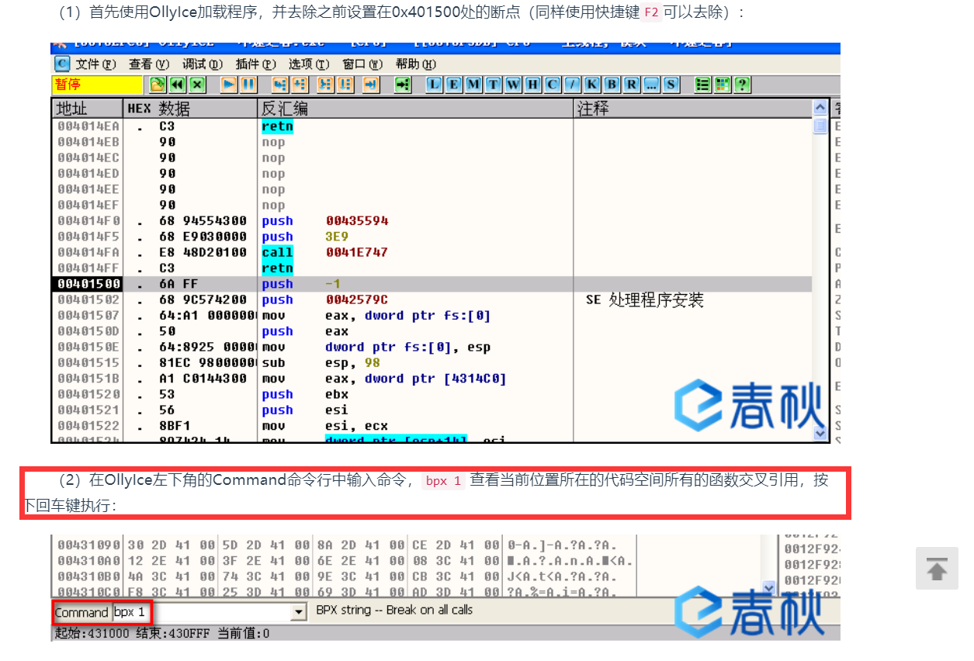This screenshot has height=661, width=974.
Task: Click the scroll-to-top page button
Action: (937, 569)
